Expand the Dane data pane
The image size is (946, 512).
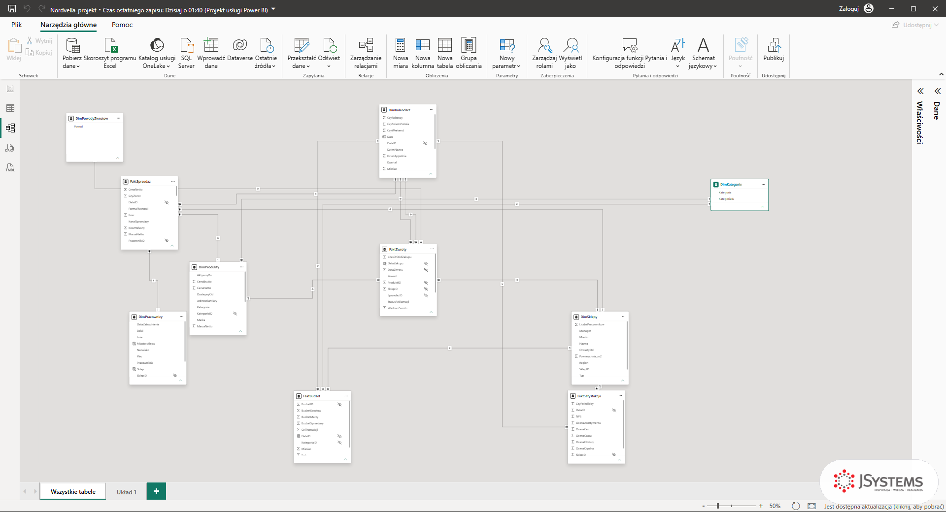click(937, 91)
